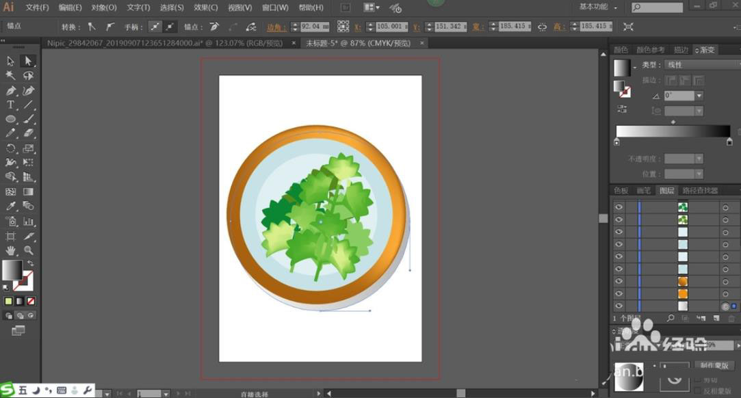Choose the Ellipse shape tool

10,119
